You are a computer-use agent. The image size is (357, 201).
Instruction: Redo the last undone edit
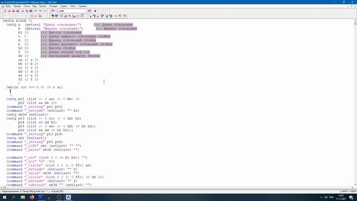(x=40, y=11)
